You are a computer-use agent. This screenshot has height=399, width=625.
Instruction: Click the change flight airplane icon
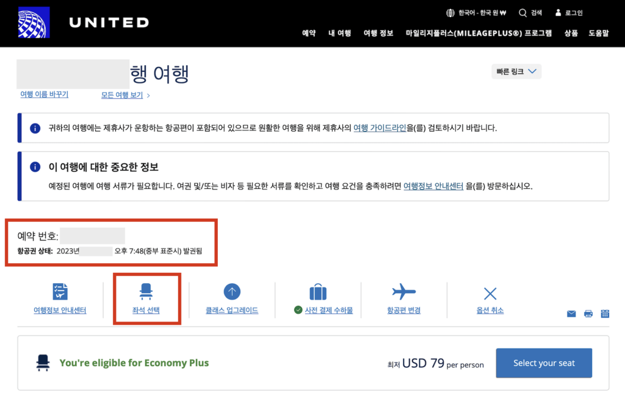404,292
